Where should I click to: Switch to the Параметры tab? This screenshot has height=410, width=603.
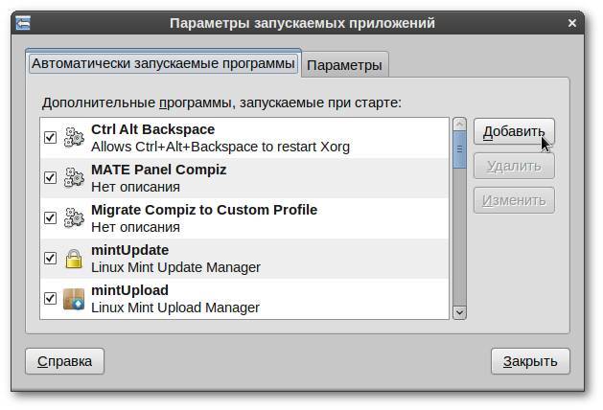point(345,65)
